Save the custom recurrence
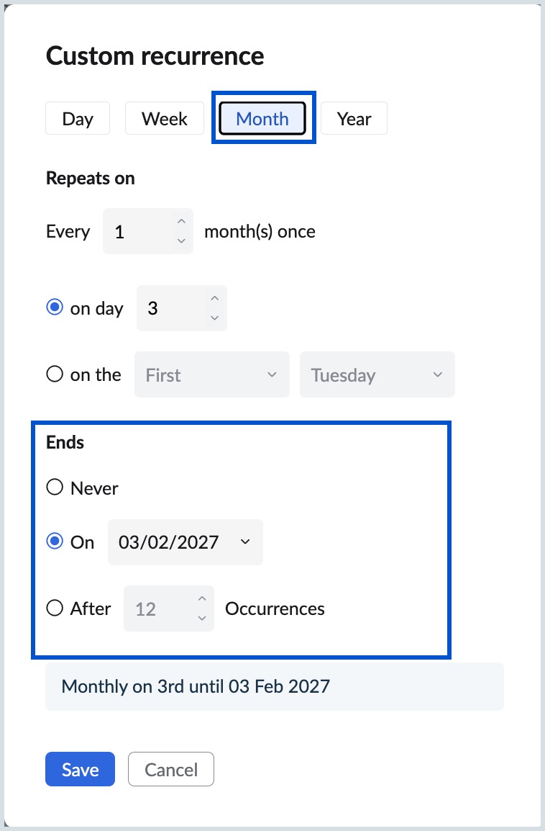 [80, 769]
